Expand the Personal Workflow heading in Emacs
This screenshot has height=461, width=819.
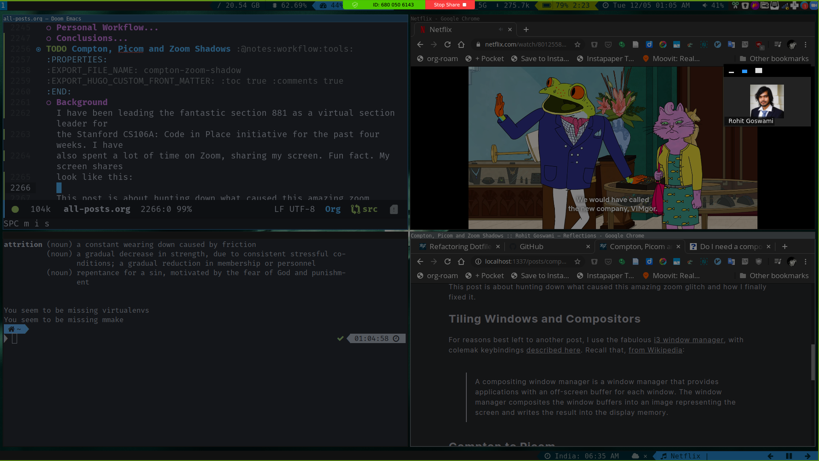point(107,27)
